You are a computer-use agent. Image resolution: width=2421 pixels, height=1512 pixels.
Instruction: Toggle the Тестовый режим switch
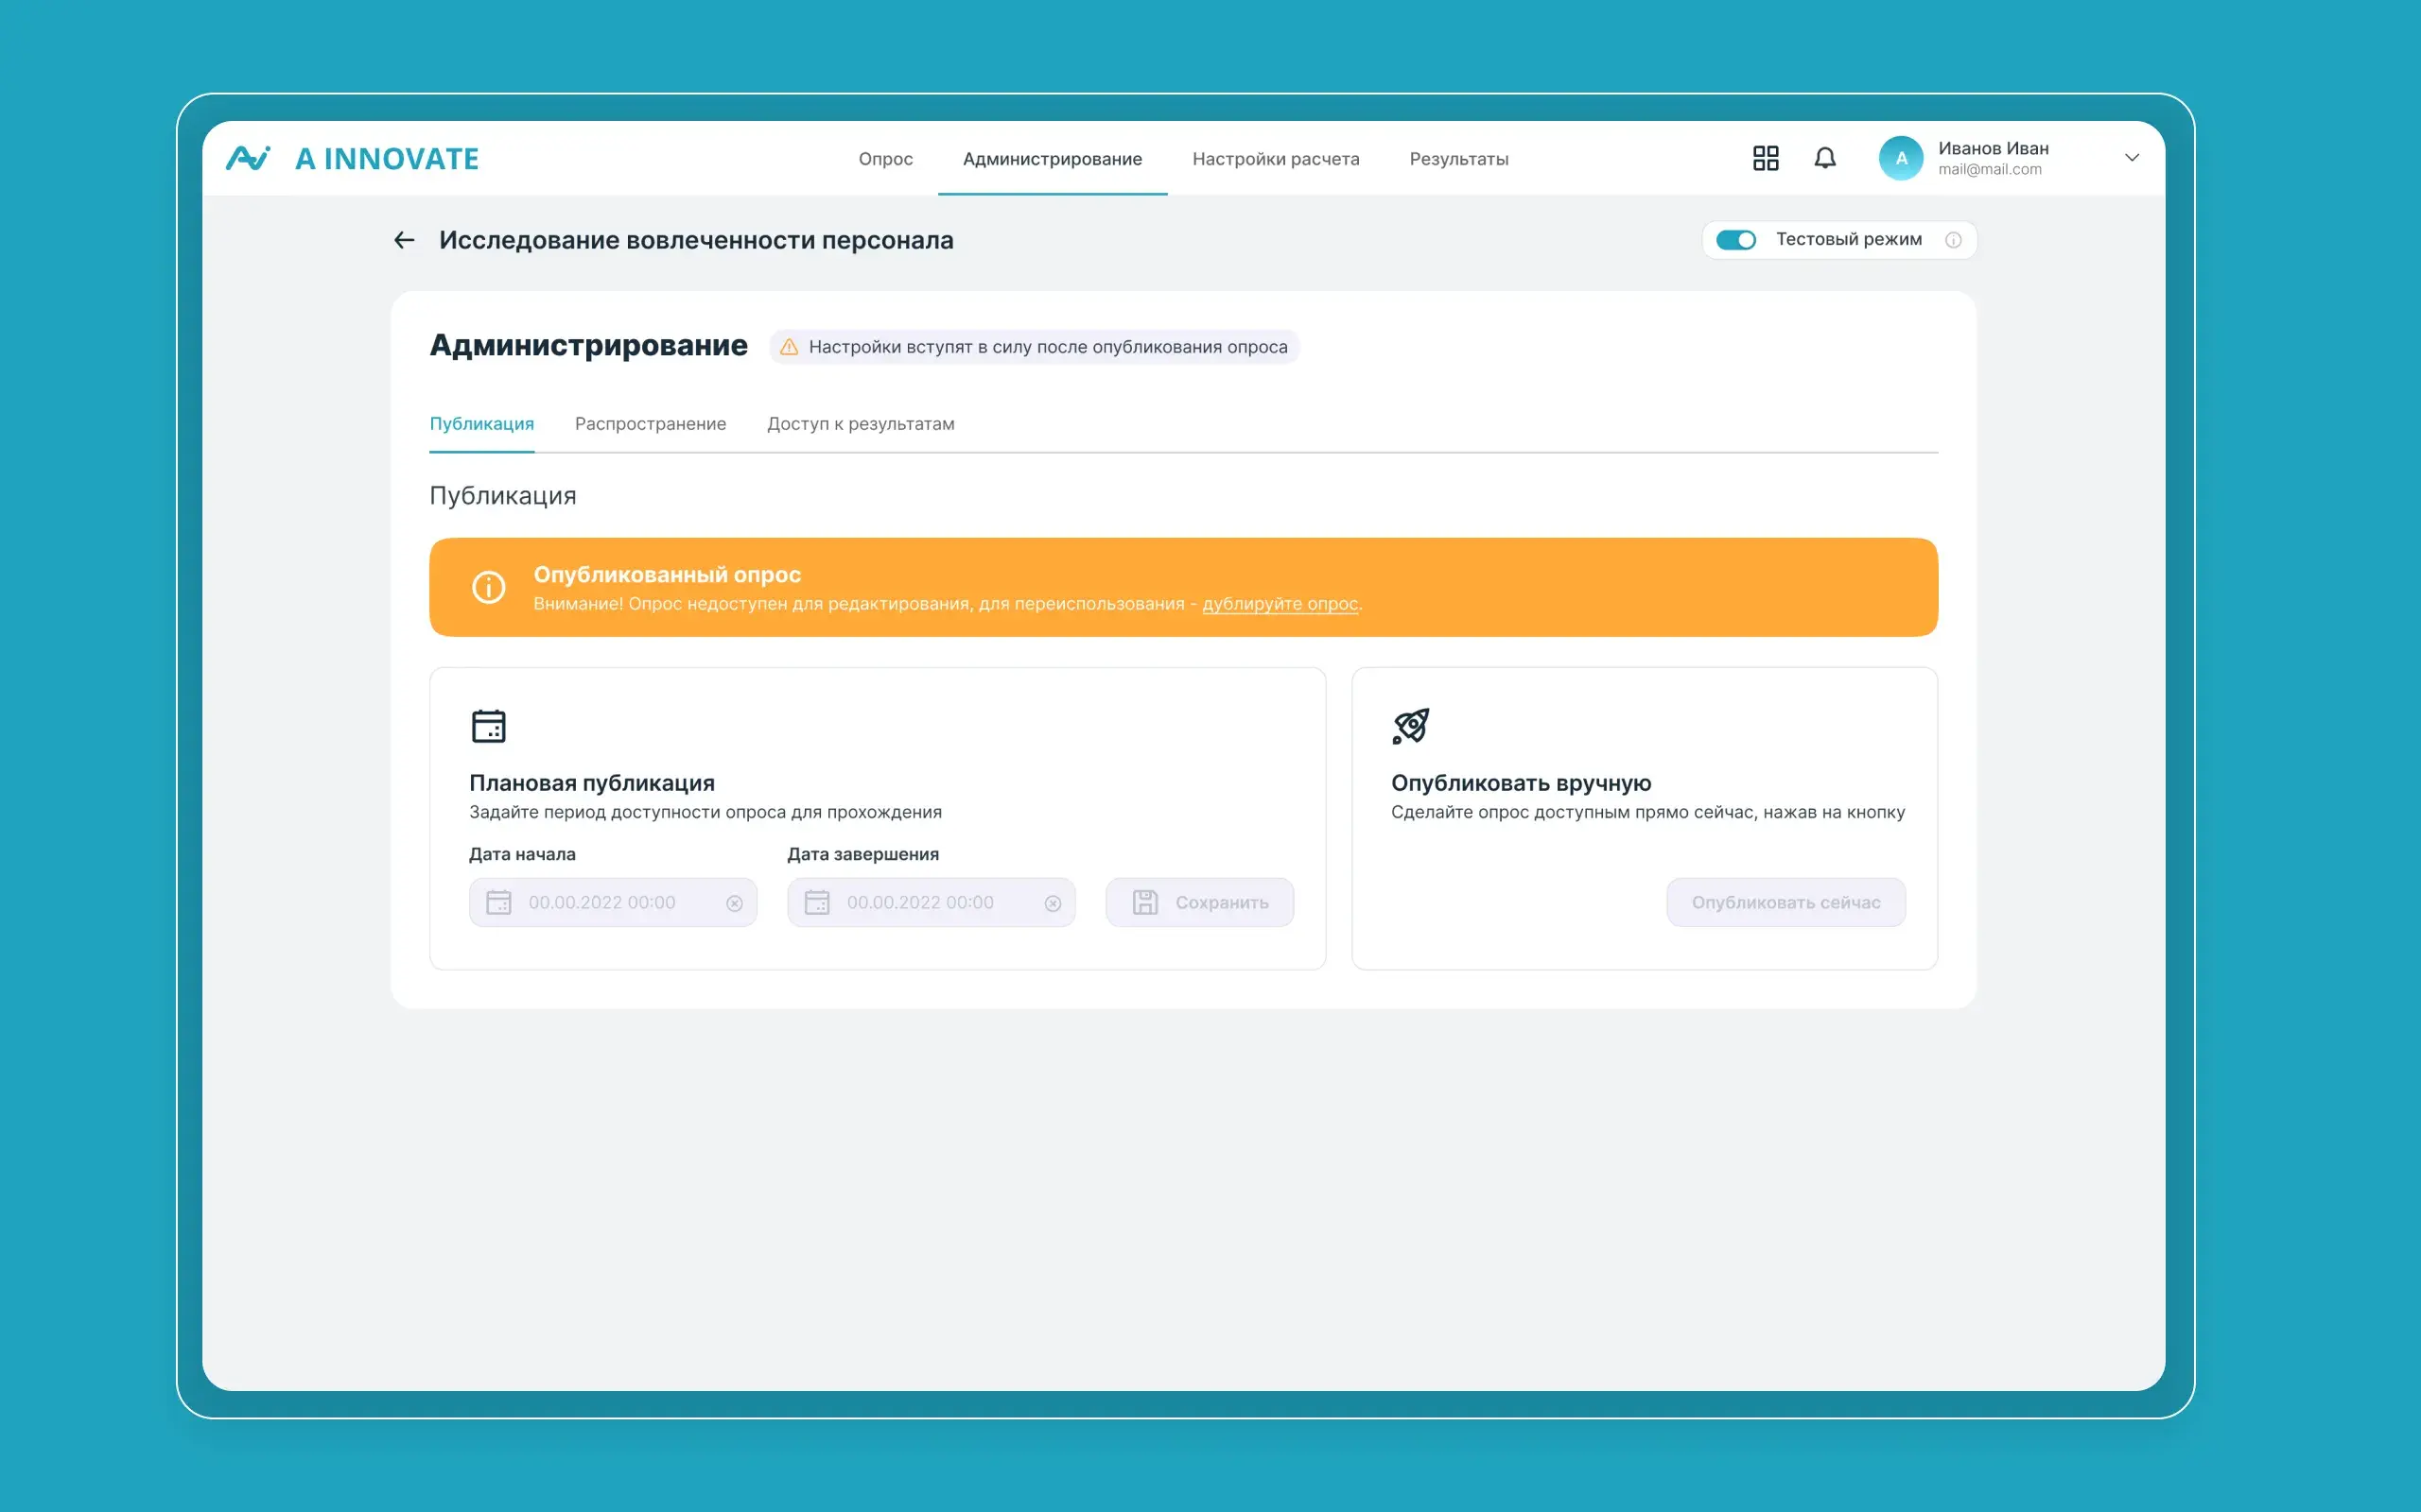pos(1735,240)
